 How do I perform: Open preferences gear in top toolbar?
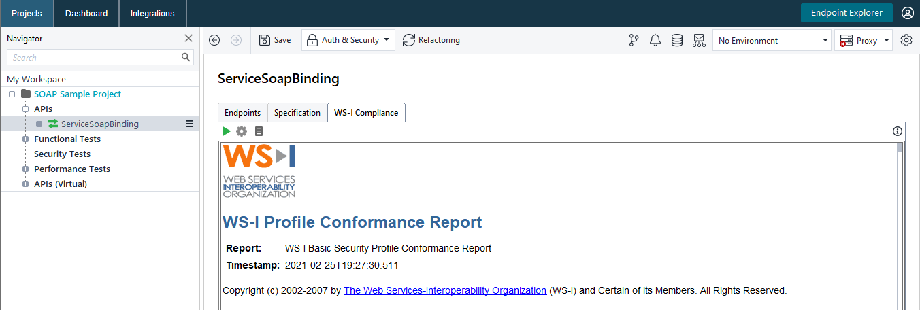point(906,40)
